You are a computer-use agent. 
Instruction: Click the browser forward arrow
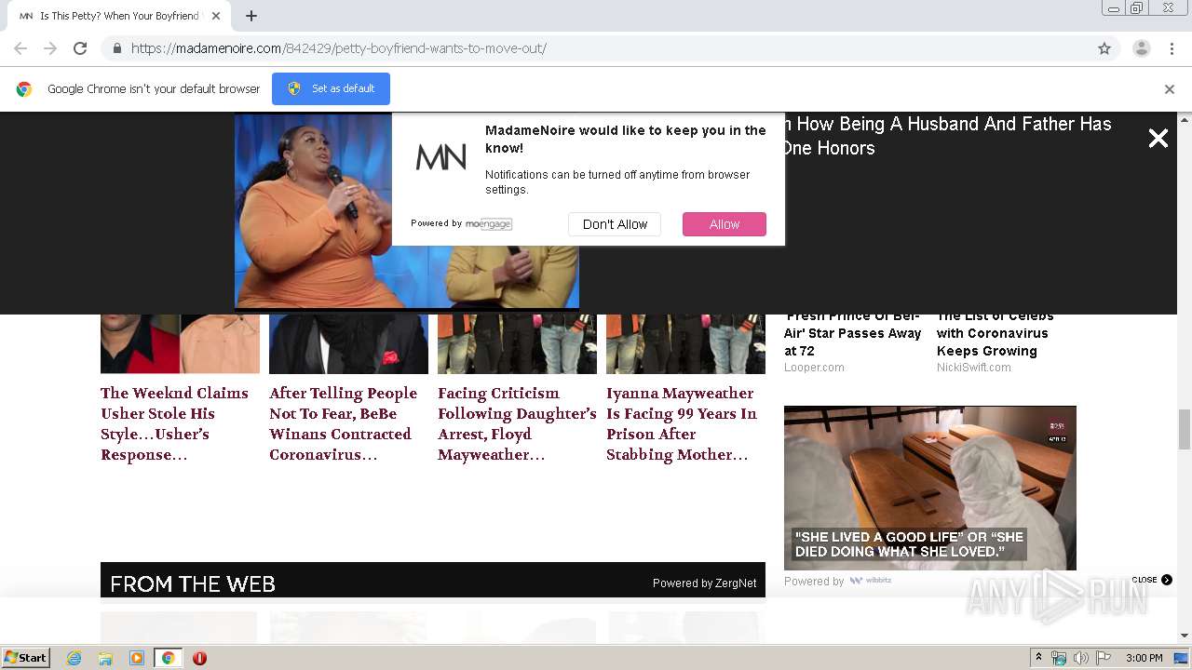[x=50, y=48]
